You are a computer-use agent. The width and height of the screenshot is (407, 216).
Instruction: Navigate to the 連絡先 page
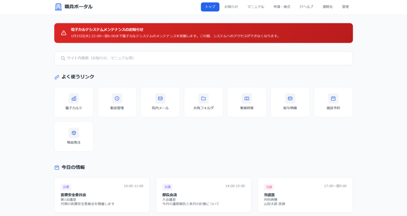pyautogui.click(x=328, y=7)
